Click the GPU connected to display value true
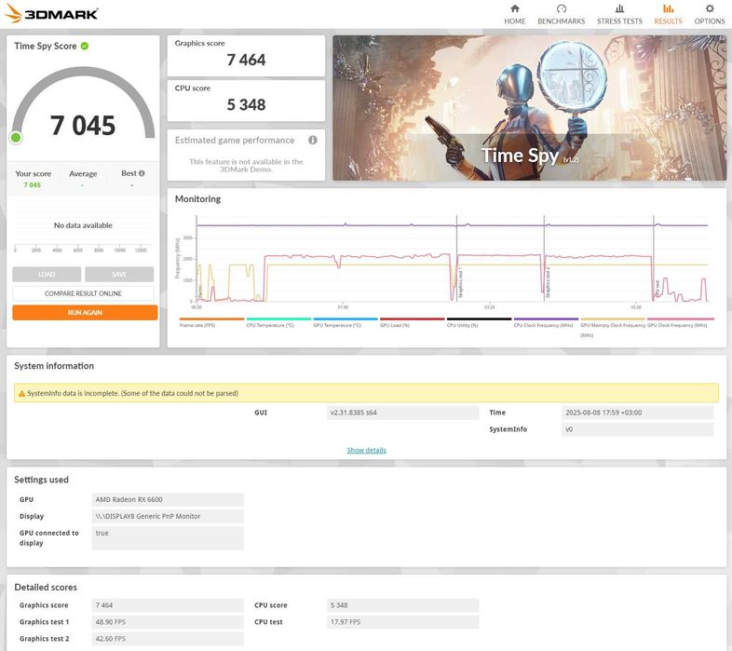 pyautogui.click(x=168, y=538)
